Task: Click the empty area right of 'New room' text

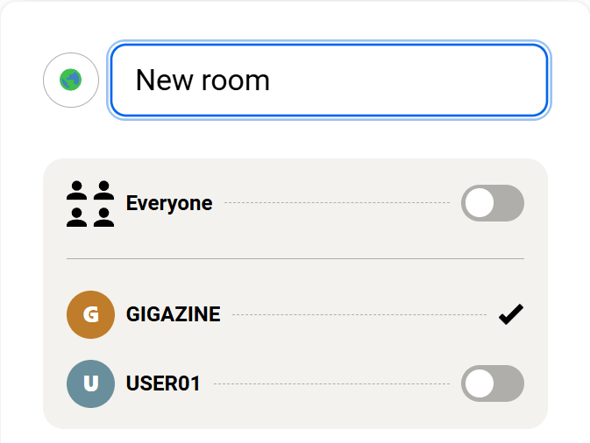Action: (412, 81)
